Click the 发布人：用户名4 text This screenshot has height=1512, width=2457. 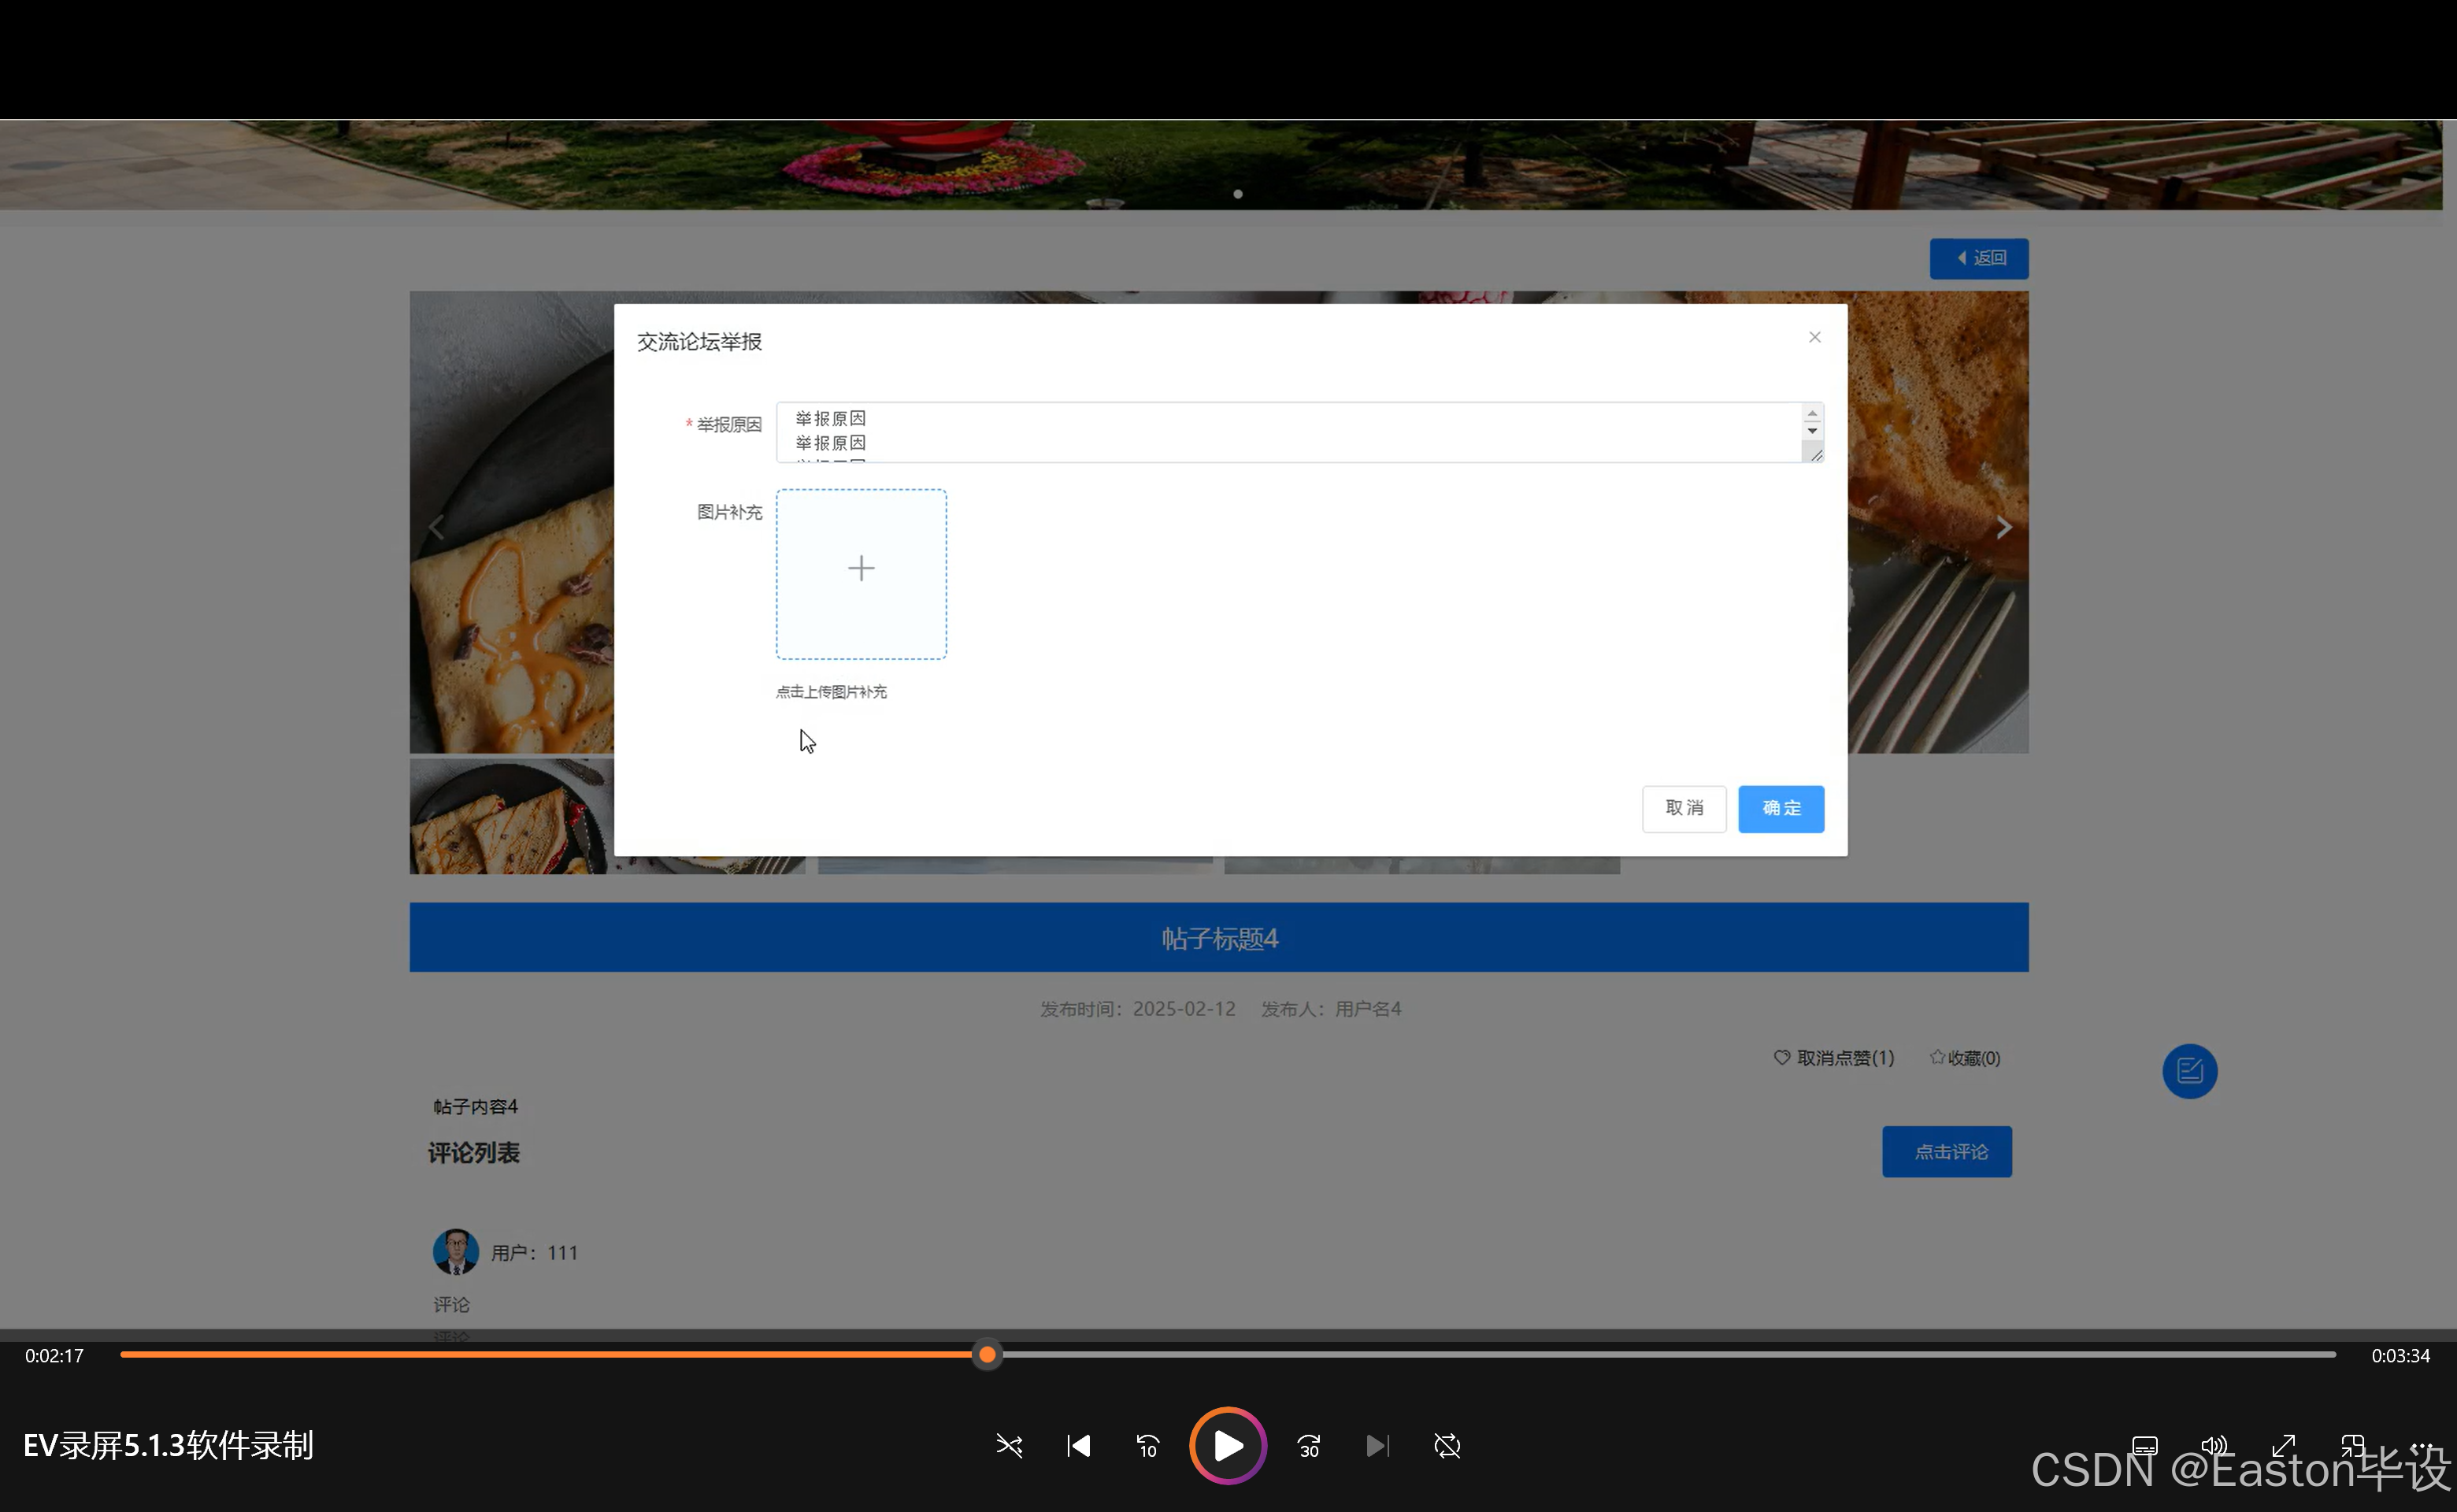[1331, 1009]
